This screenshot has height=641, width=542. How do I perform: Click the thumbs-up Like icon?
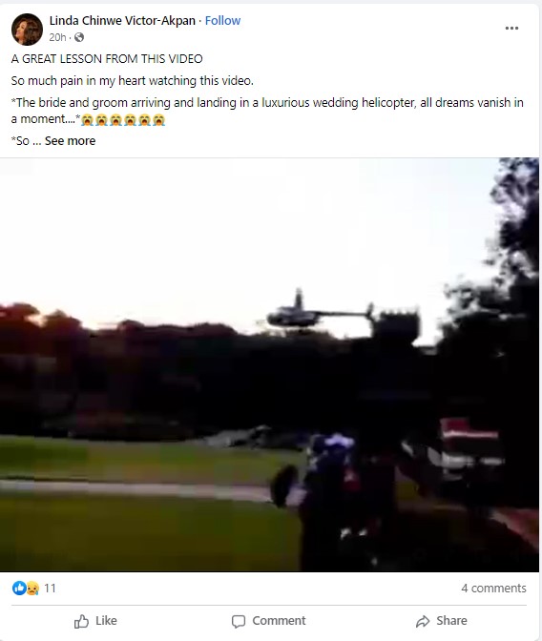tap(81, 621)
